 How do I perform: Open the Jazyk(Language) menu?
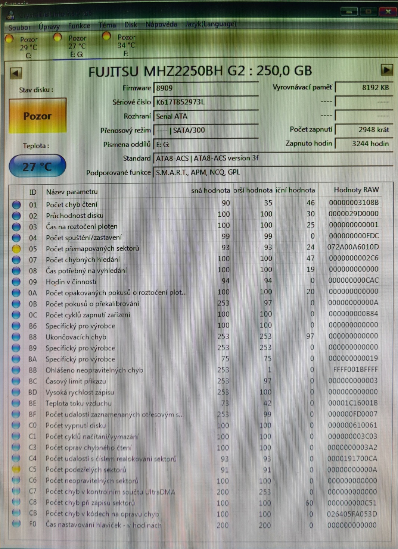(x=211, y=24)
